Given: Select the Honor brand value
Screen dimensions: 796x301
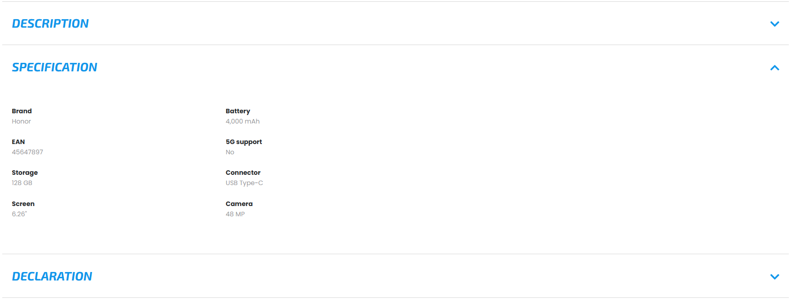Looking at the screenshot, I should (x=21, y=121).
